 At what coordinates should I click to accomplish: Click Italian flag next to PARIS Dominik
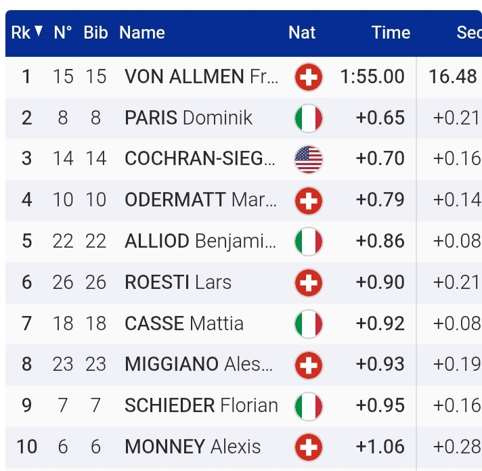tap(309, 118)
